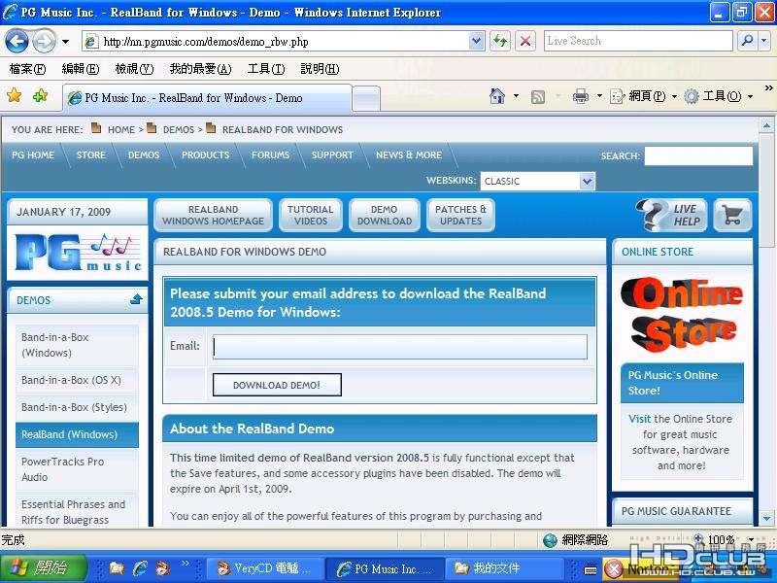This screenshot has height=583, width=777.
Task: Click the Tutorial Videos button
Action: 310,215
